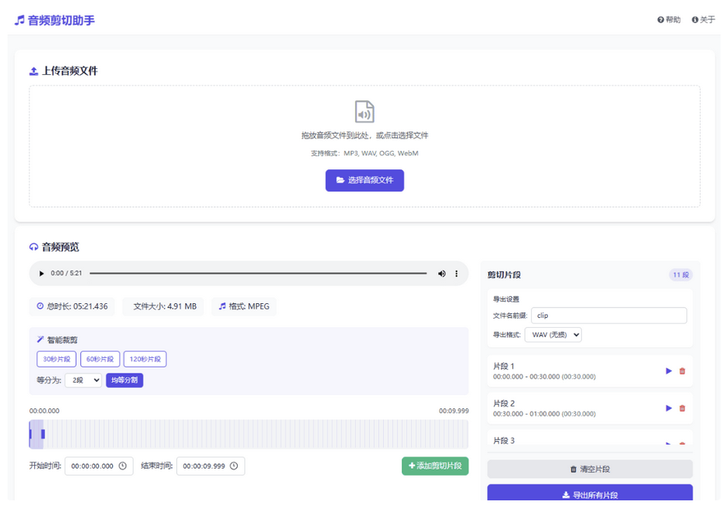Image resolution: width=726 pixels, height=505 pixels.
Task: Open the 帮助 help menu item
Action: click(x=669, y=19)
